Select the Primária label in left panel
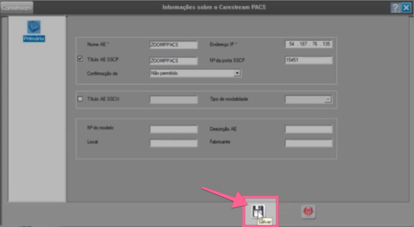Screen dimensions: 414x227 click(x=34, y=38)
